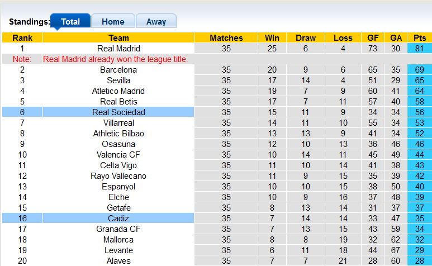Click the highlighted Real Sociedad row

tap(118, 112)
